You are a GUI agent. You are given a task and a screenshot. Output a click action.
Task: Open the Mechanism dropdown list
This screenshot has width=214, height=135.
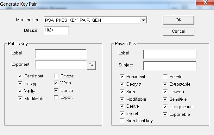(x=143, y=20)
